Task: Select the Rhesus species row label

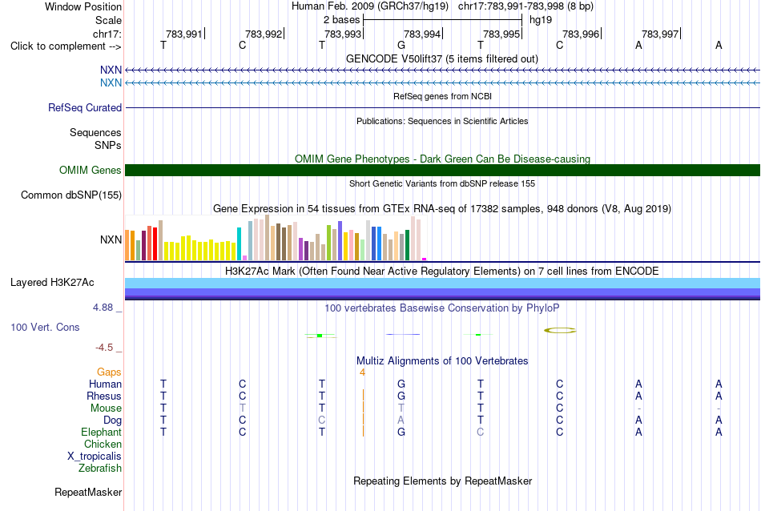Action: click(104, 396)
